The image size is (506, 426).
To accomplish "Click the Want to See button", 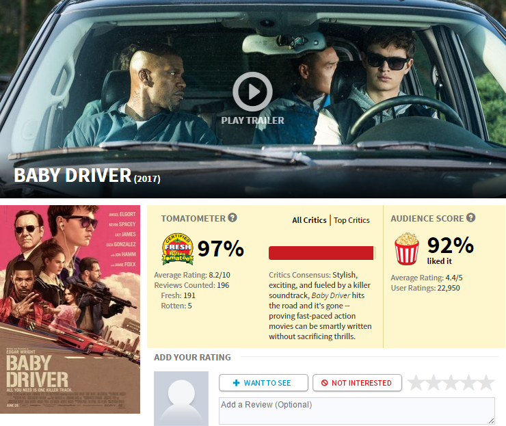I will (263, 383).
